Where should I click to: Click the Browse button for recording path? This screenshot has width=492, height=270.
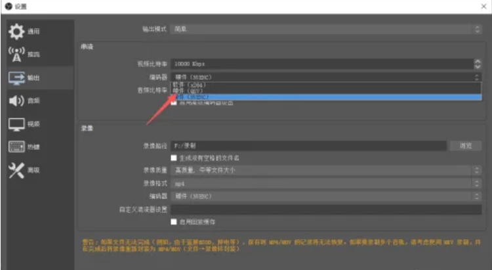[x=466, y=146]
